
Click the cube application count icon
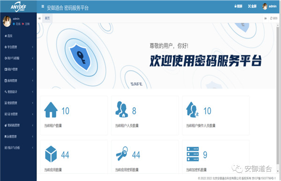(51, 154)
